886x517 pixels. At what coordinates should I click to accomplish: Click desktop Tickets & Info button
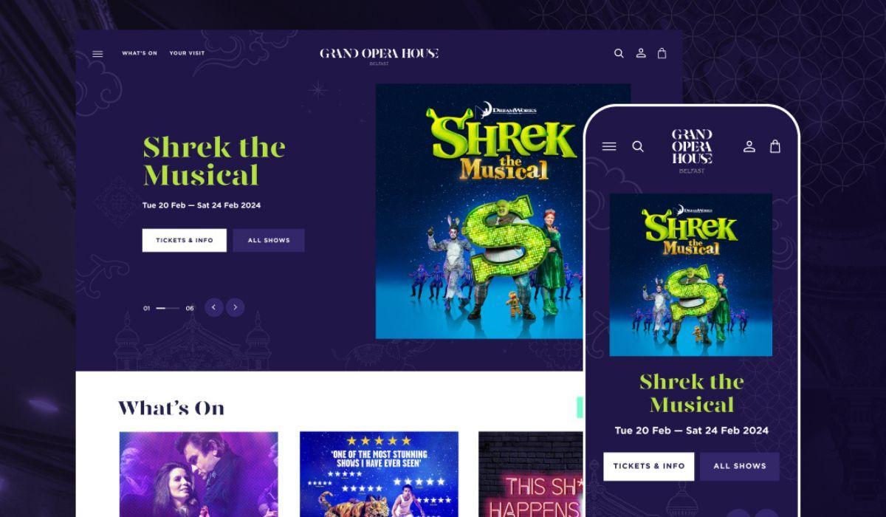(185, 240)
